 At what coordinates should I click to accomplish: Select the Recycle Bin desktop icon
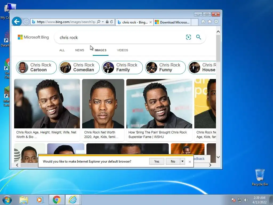coord(260,177)
